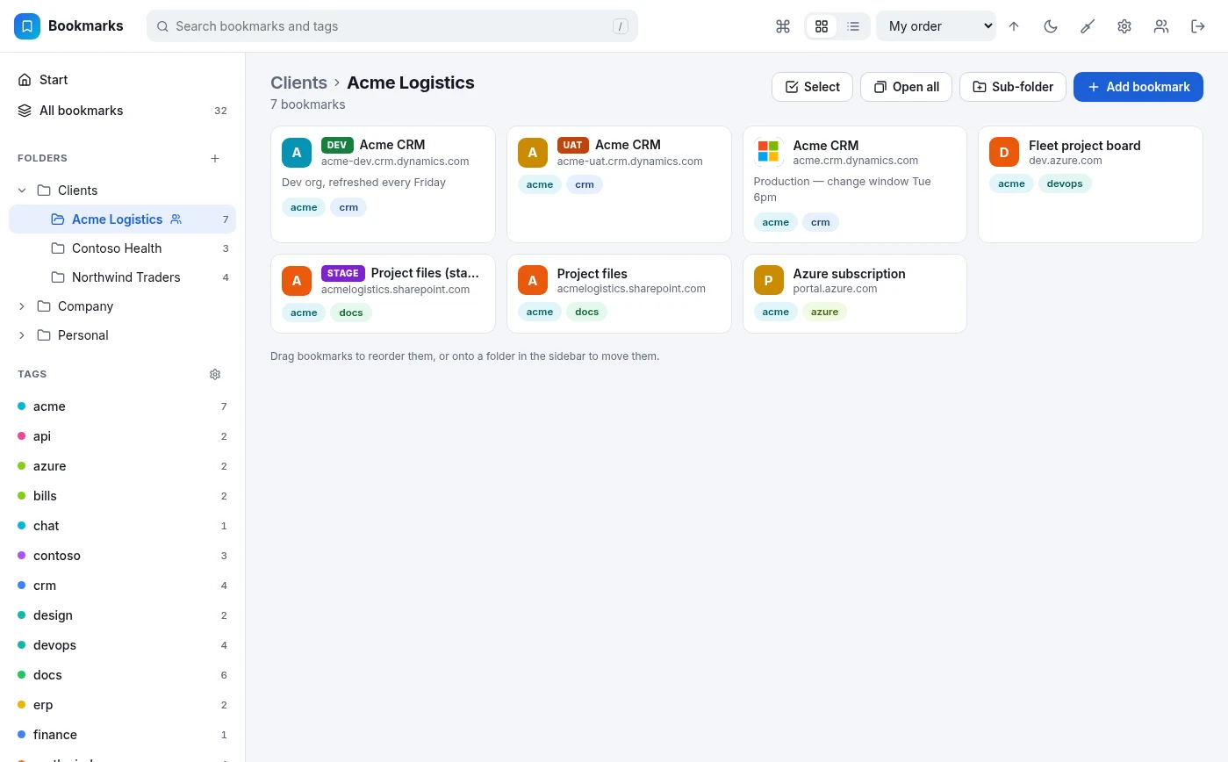Viewport: 1228px width, 762px height.
Task: Open All bookmarks
Action: point(122,111)
